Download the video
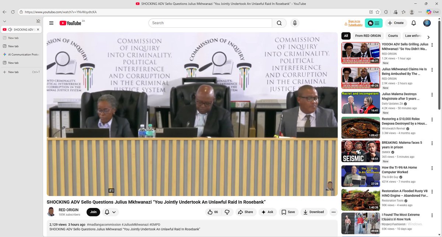Screen dimensions: 442x237 point(314,212)
